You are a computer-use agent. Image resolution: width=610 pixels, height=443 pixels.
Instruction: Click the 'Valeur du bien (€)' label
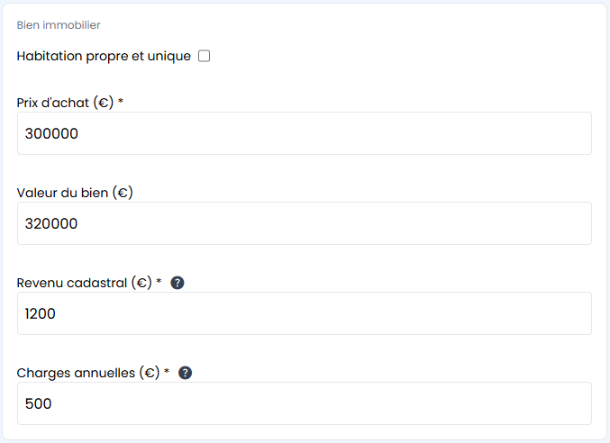(75, 193)
